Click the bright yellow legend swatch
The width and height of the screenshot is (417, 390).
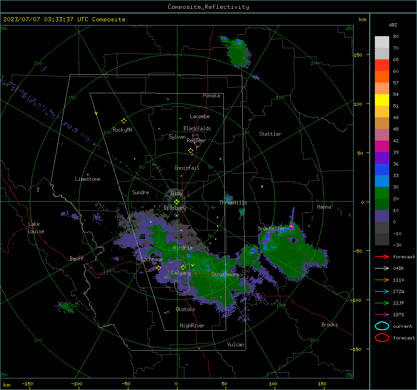(x=382, y=100)
